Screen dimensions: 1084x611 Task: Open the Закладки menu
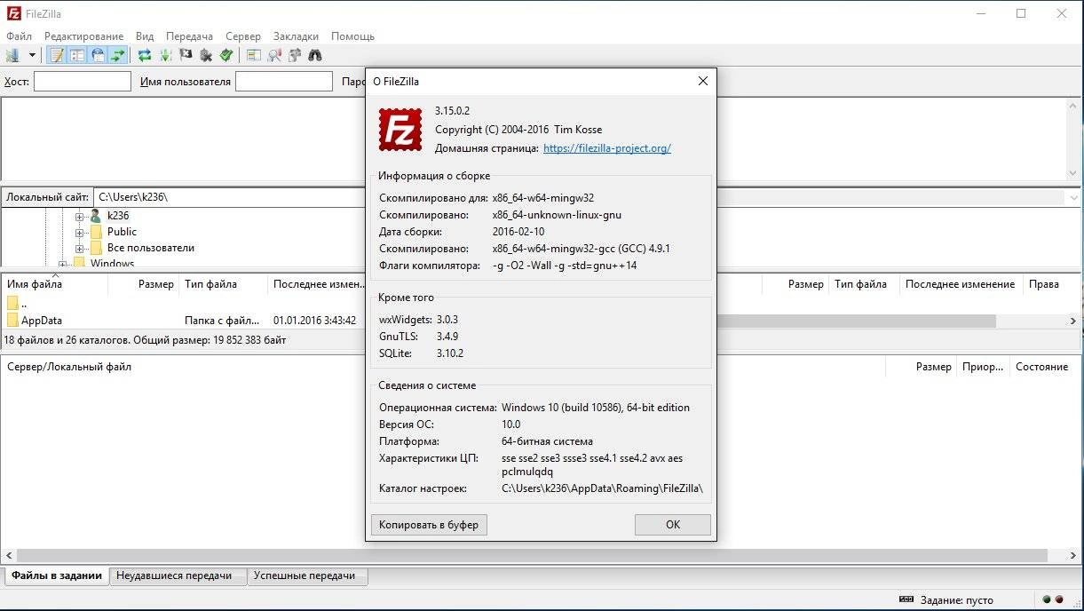[x=296, y=36]
